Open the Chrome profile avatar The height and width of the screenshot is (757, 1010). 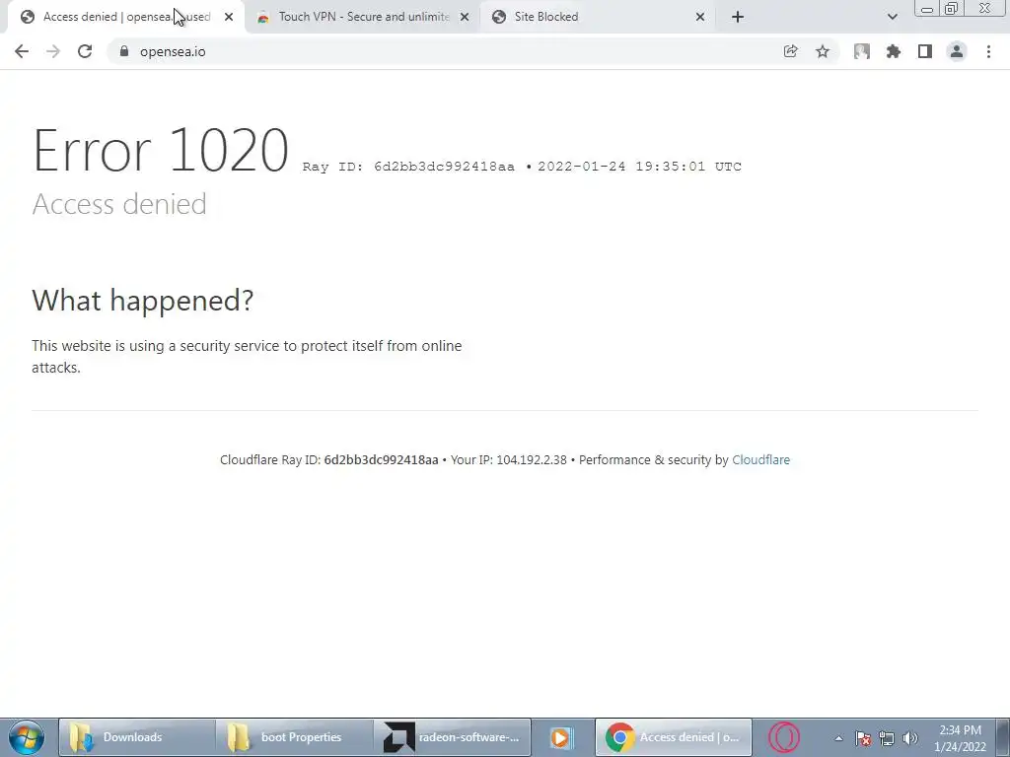(x=957, y=51)
